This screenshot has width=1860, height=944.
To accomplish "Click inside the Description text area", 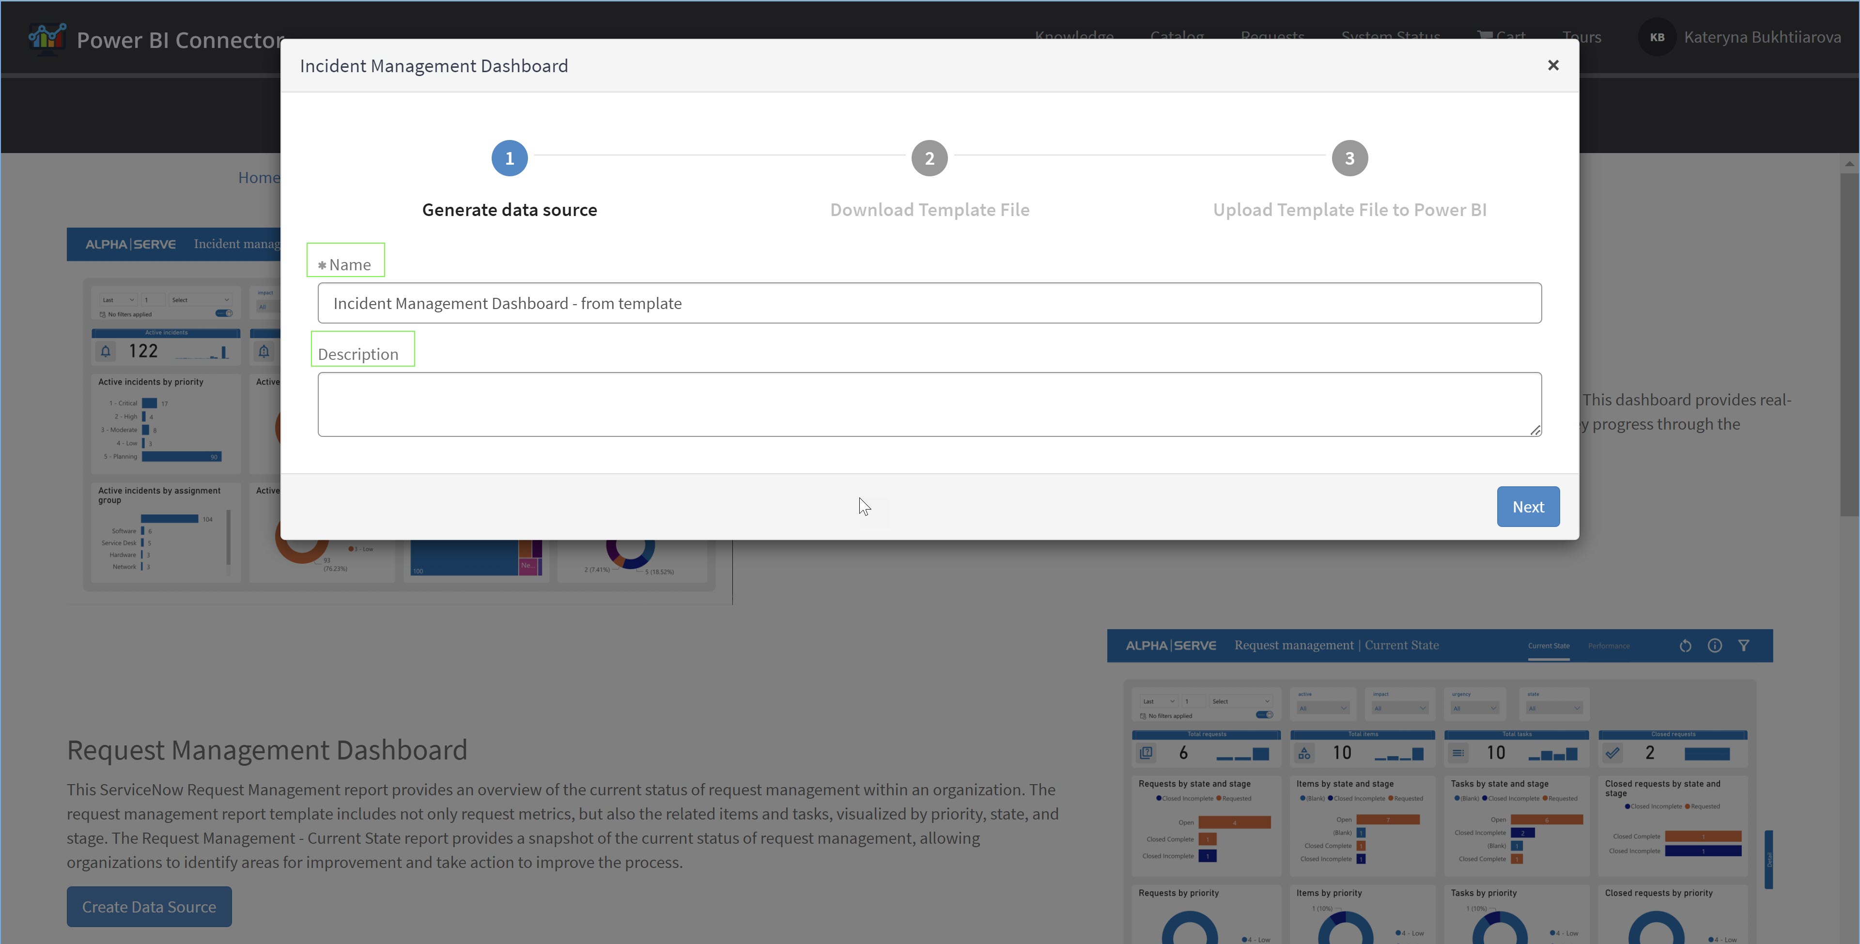I will (929, 404).
